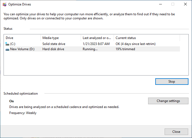Sort by the Drive column header
The width and height of the screenshot is (192, 138).
(22, 38)
